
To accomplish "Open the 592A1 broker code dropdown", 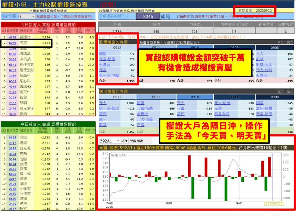I will point(118,141).
